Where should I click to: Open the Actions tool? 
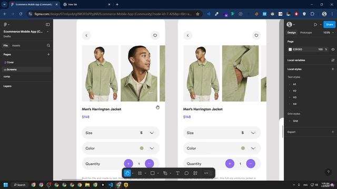[195, 173]
